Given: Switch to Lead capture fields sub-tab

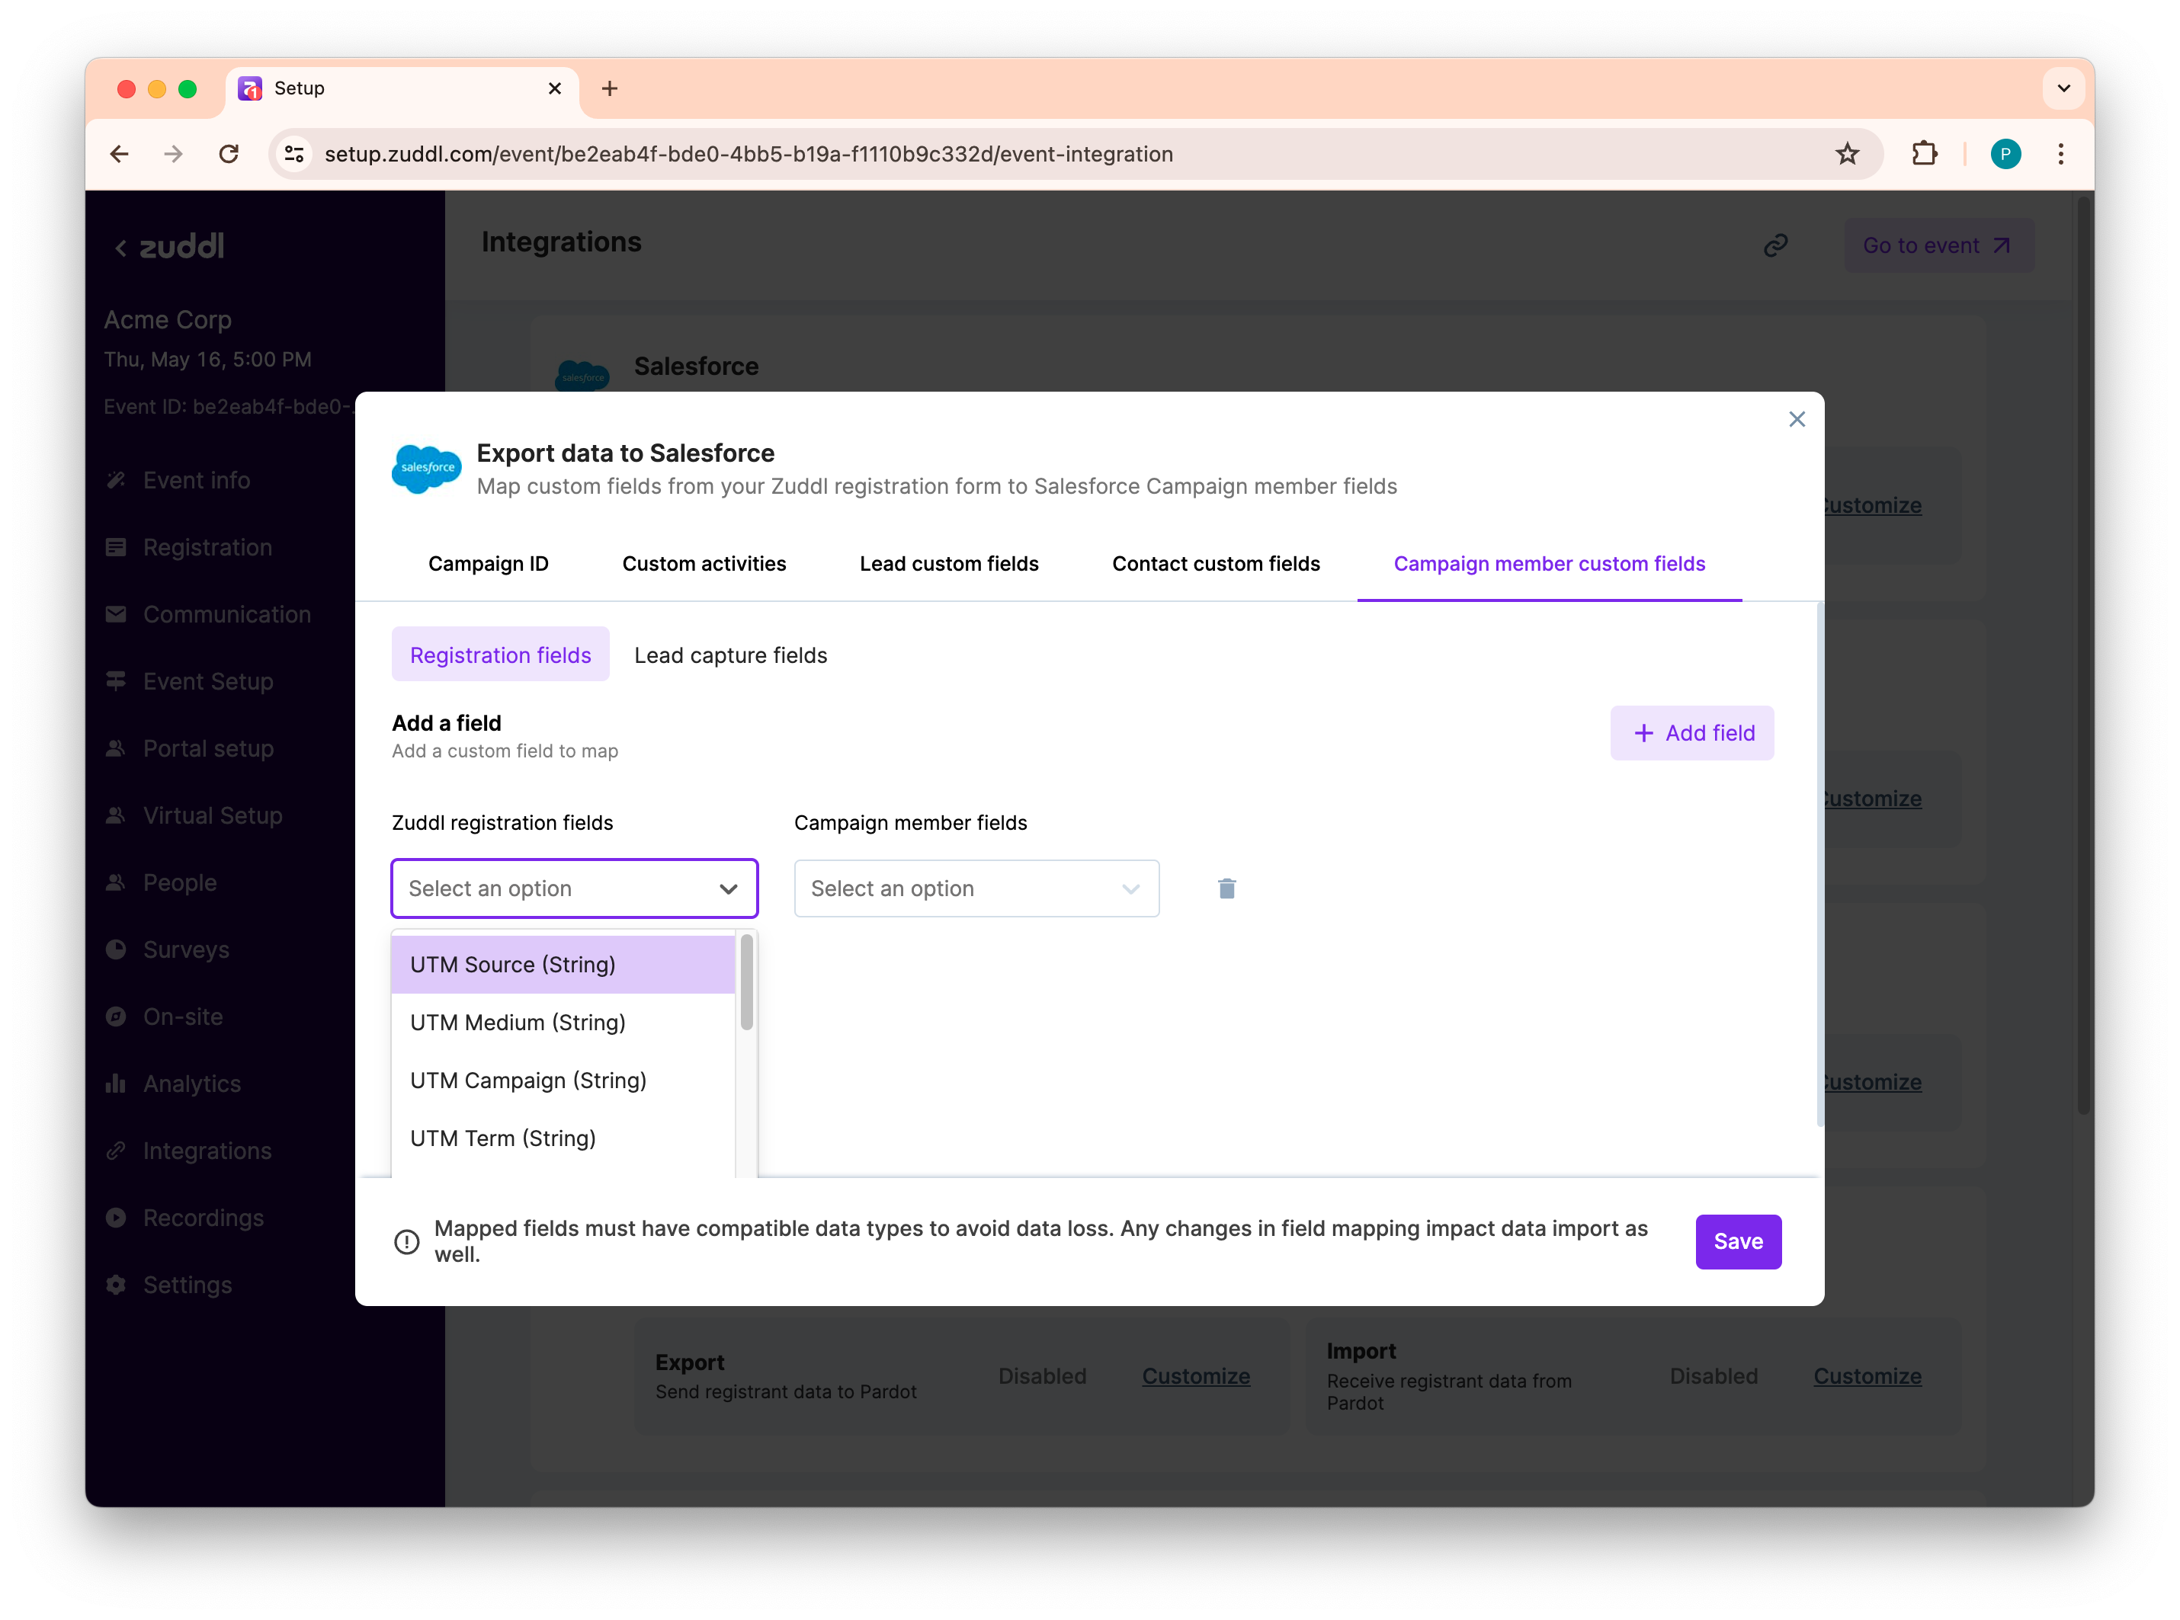Looking at the screenshot, I should [x=730, y=655].
